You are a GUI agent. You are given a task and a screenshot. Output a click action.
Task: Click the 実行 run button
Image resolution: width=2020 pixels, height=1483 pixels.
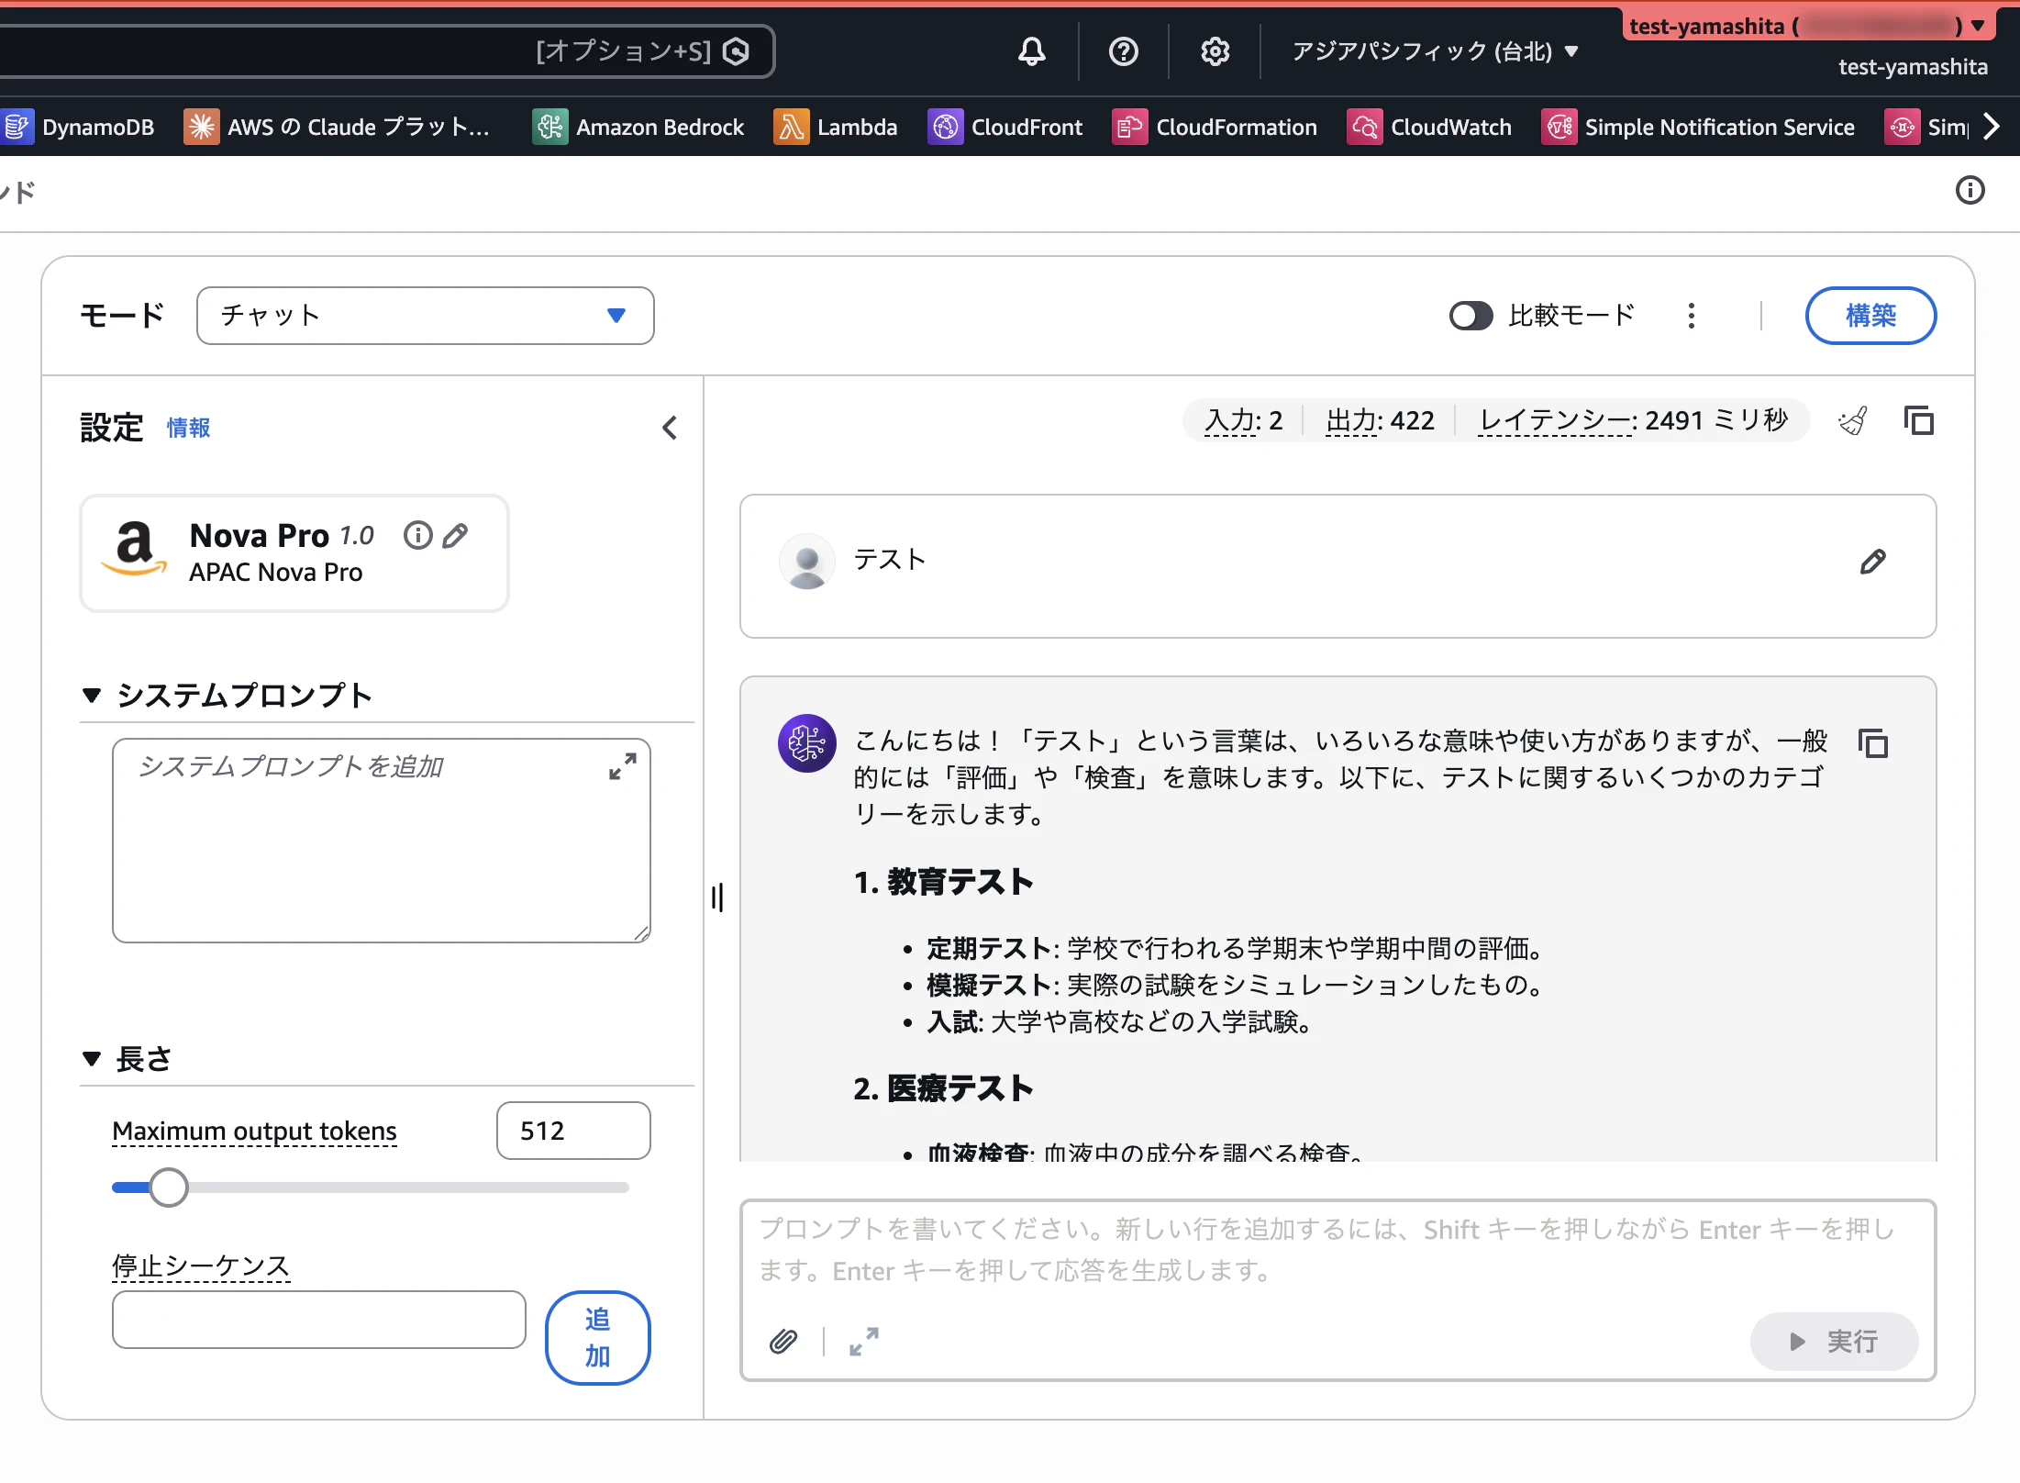coord(1834,1342)
